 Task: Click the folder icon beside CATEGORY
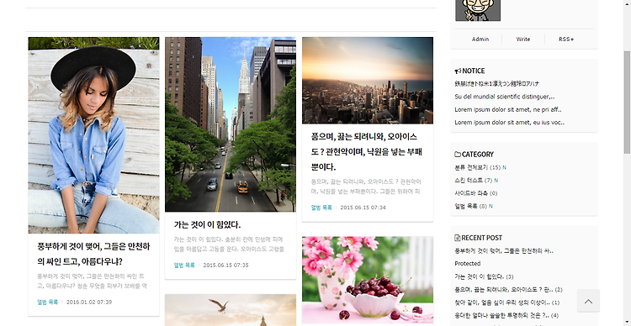[458, 155]
